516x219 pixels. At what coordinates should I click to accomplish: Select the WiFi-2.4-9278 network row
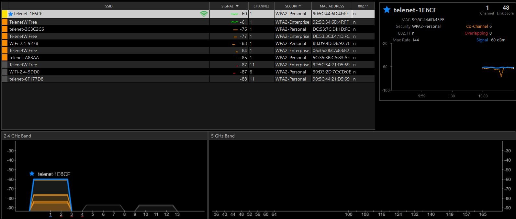coord(188,43)
